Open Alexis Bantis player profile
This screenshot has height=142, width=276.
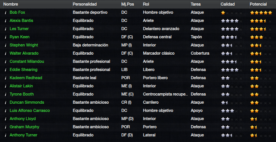click(x=21, y=21)
